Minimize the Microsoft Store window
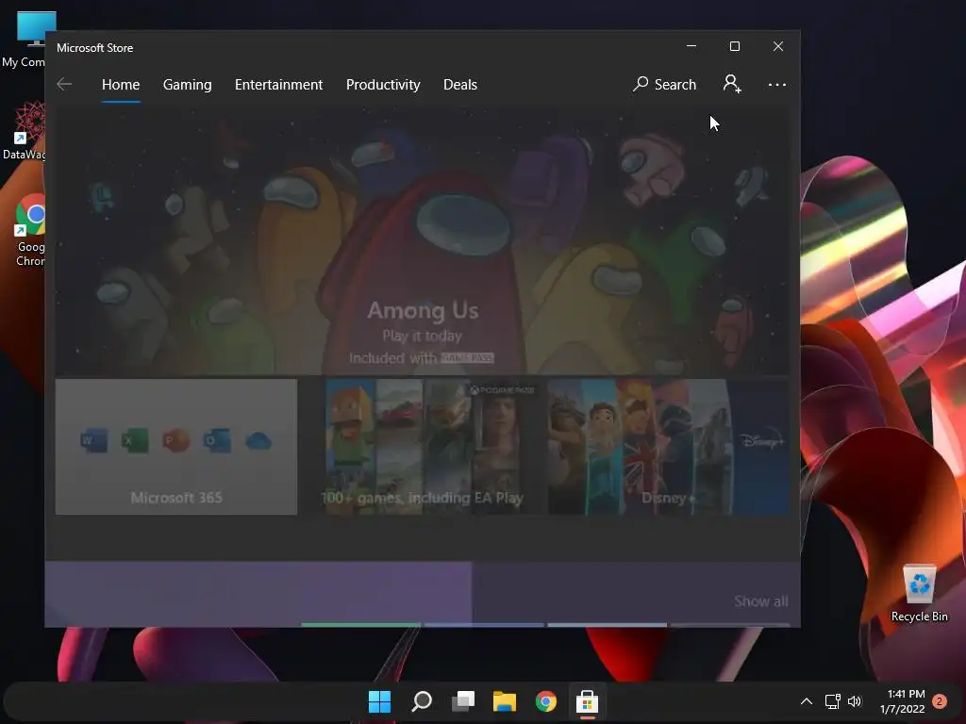The image size is (966, 724). 691,46
